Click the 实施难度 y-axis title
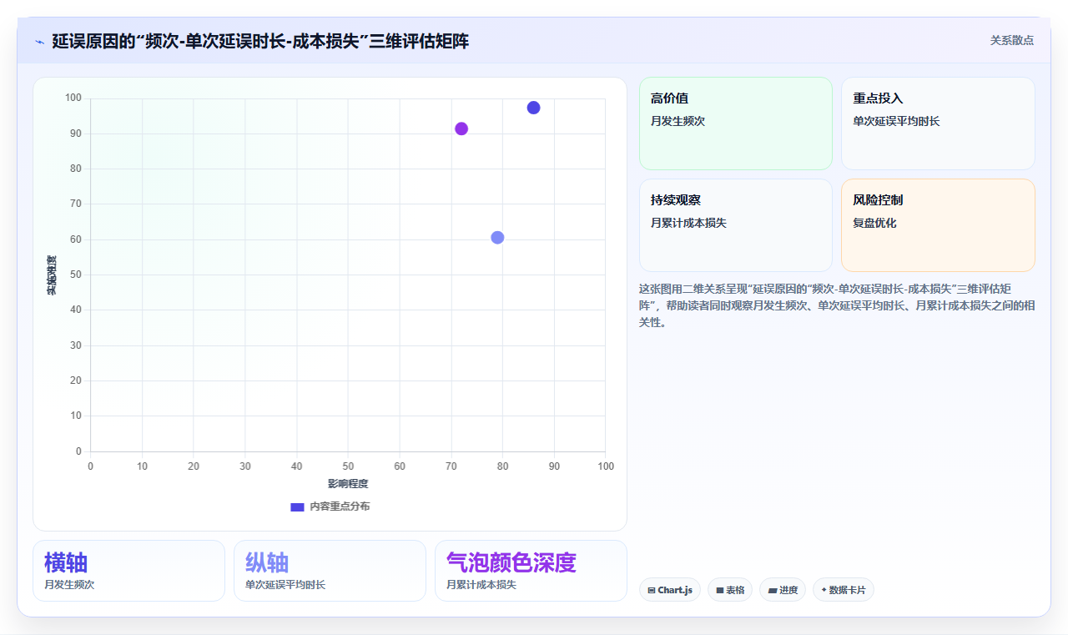Screen dimensions: 1068x635 [x=52, y=275]
